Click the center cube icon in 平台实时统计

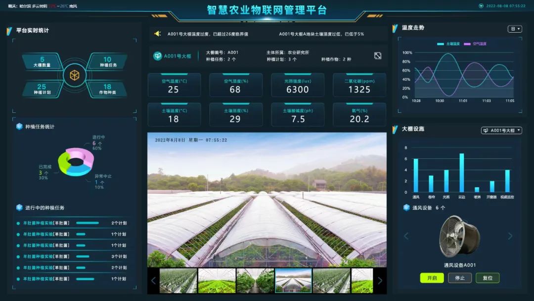tap(75, 75)
